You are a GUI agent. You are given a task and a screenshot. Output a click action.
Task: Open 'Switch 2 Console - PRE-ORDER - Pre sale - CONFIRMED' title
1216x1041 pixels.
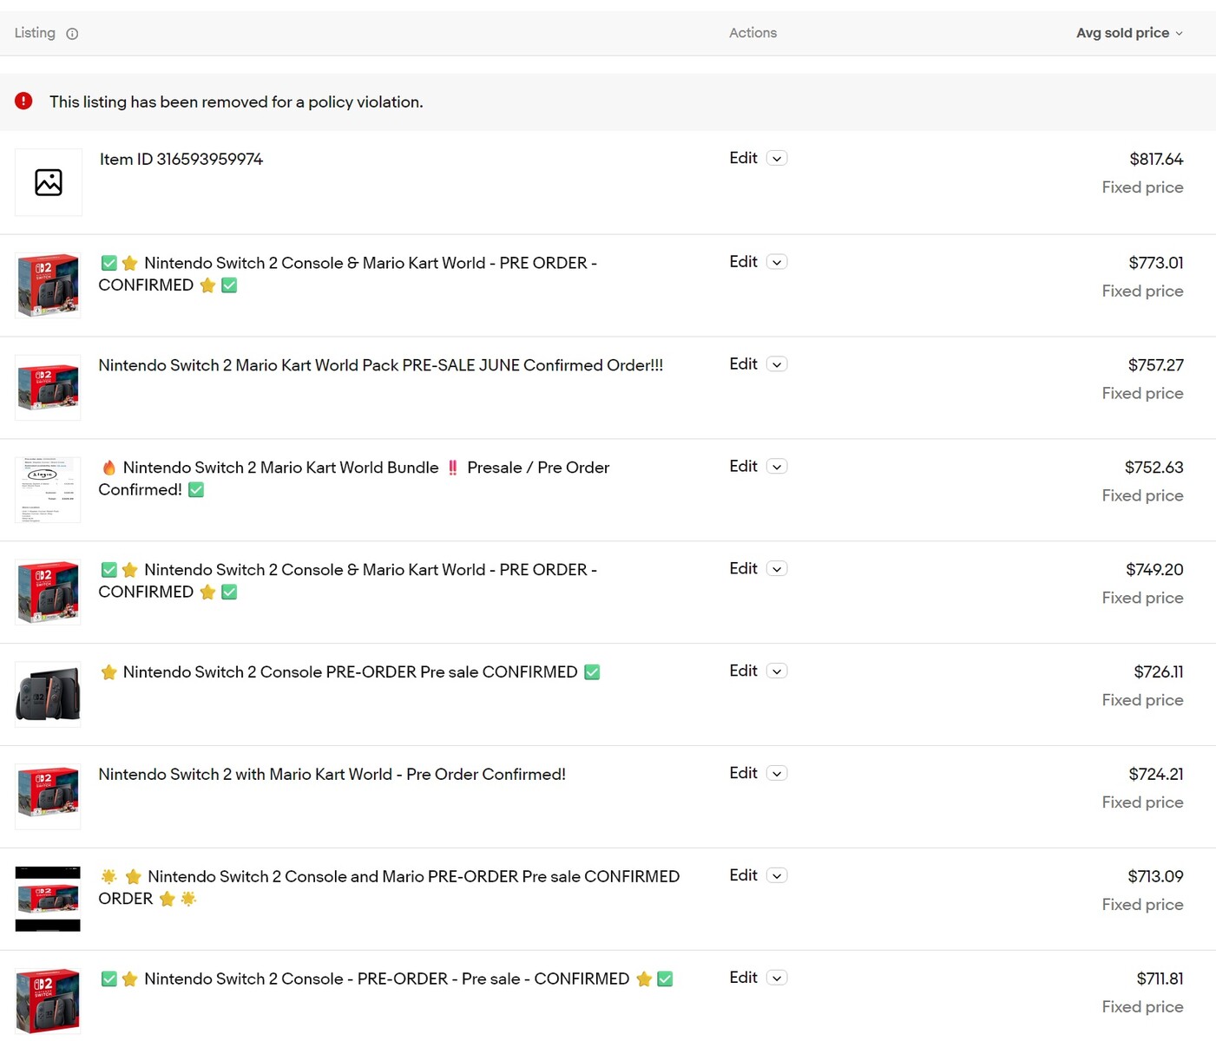pos(386,979)
